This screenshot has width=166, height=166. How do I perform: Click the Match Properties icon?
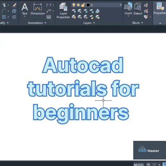(160, 6)
